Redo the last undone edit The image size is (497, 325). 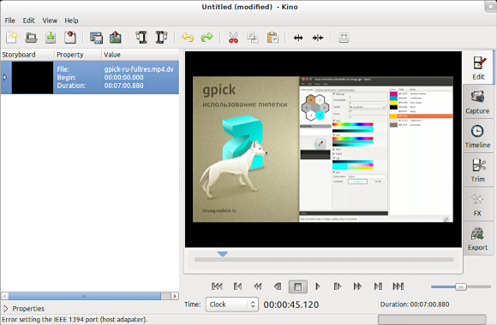pos(207,38)
